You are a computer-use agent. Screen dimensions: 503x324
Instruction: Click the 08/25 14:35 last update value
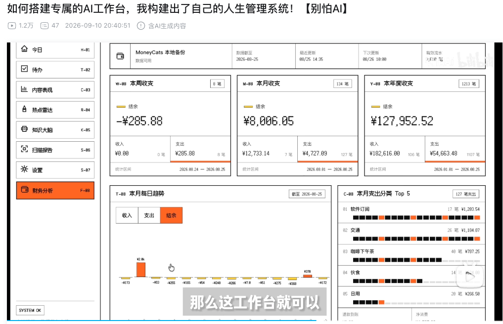tap(311, 59)
